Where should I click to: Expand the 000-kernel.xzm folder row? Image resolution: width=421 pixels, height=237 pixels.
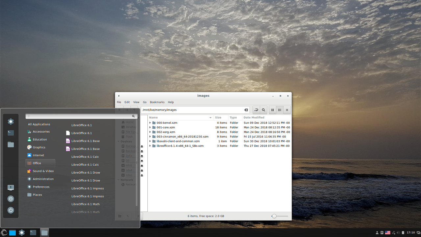coord(150,123)
